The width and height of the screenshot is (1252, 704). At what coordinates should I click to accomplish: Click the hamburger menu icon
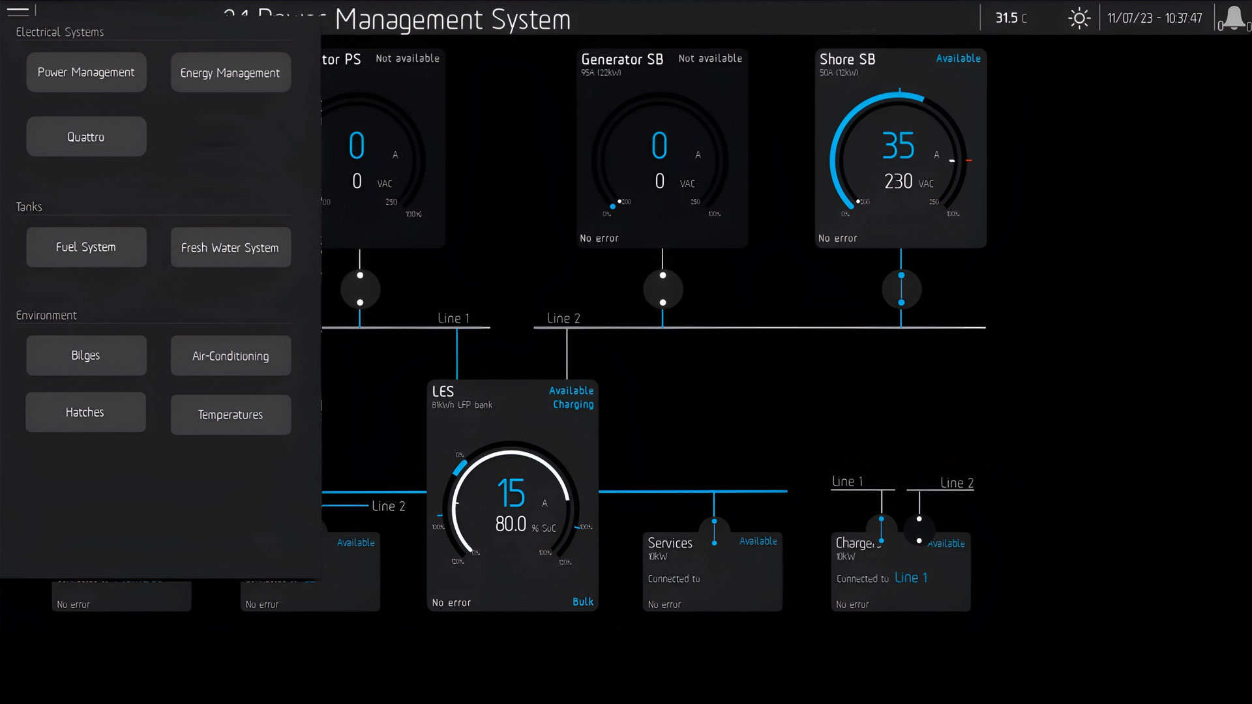click(x=18, y=11)
